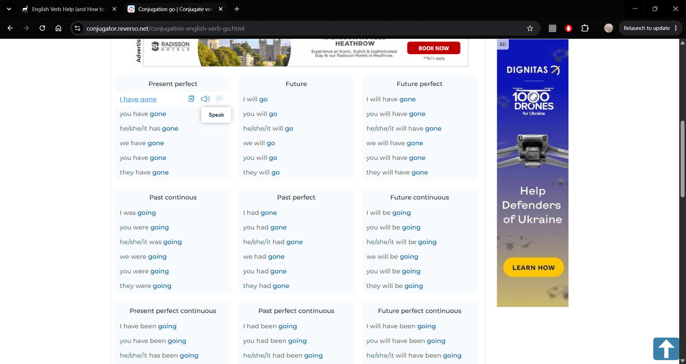This screenshot has height=364, width=686.
Task: Click the Radisson Hotels logo in the ad
Action: pyautogui.click(x=170, y=46)
